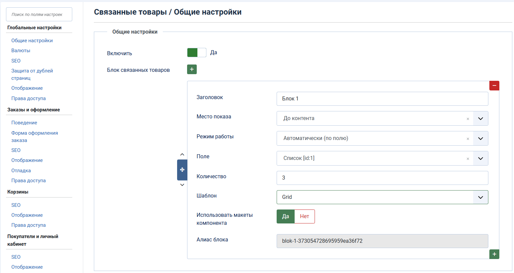The image size is (514, 273).
Task: Move the block down with the down chevron
Action: coord(182,185)
